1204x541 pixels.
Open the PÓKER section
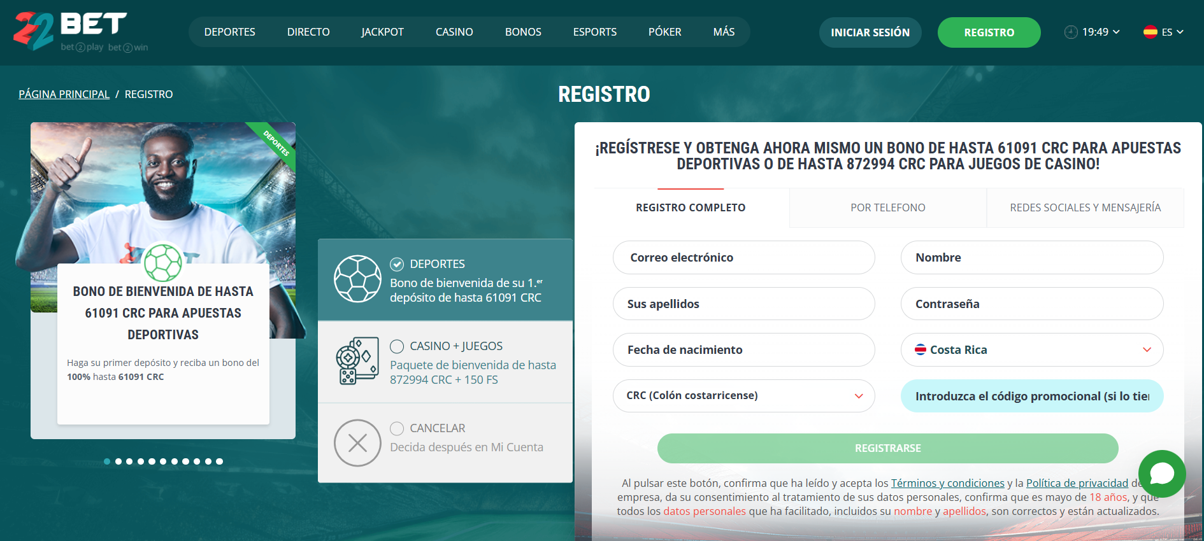click(665, 32)
